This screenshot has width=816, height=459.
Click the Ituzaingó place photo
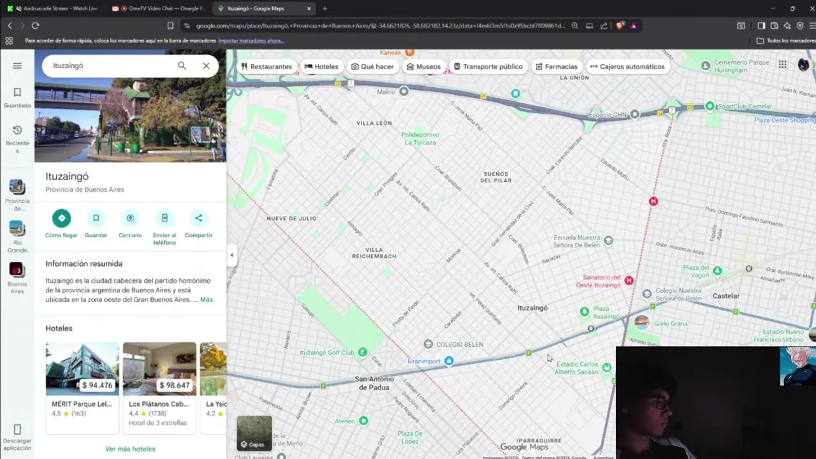pos(130,106)
